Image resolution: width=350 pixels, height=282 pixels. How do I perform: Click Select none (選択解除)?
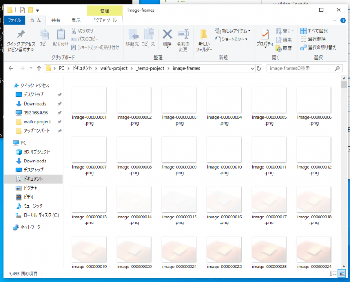313,39
